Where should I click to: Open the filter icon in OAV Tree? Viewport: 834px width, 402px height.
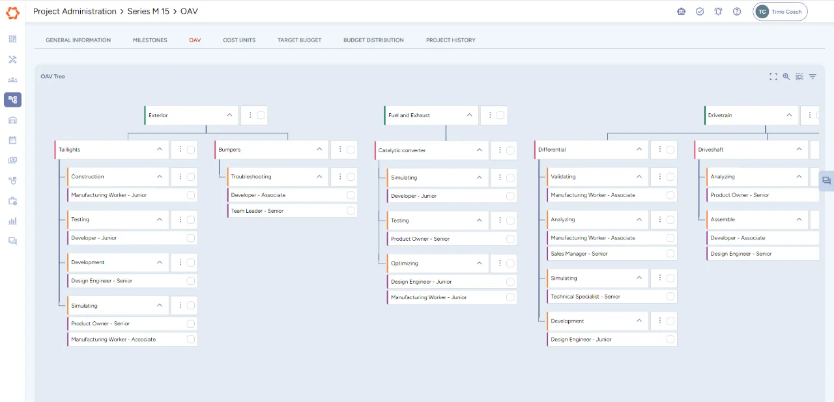tap(812, 77)
